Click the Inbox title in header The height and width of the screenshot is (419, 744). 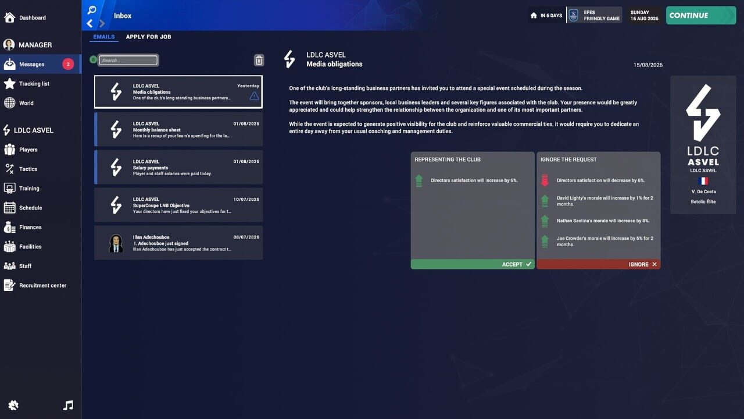(123, 16)
